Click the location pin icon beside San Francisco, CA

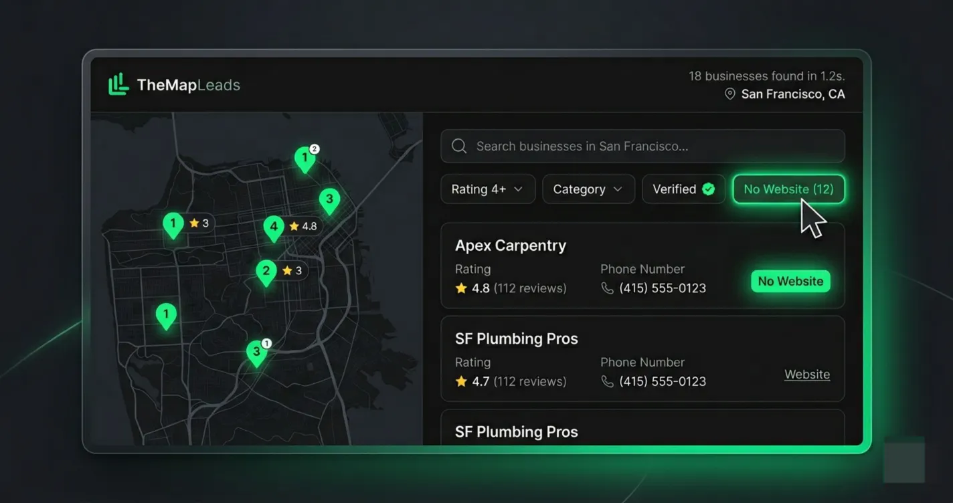(x=730, y=94)
